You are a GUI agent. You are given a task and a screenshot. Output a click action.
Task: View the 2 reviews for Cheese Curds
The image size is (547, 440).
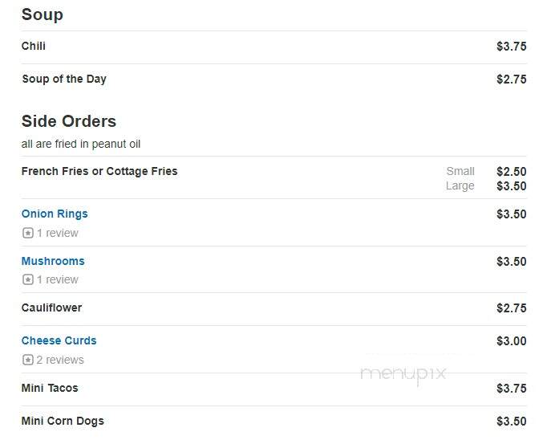60,360
